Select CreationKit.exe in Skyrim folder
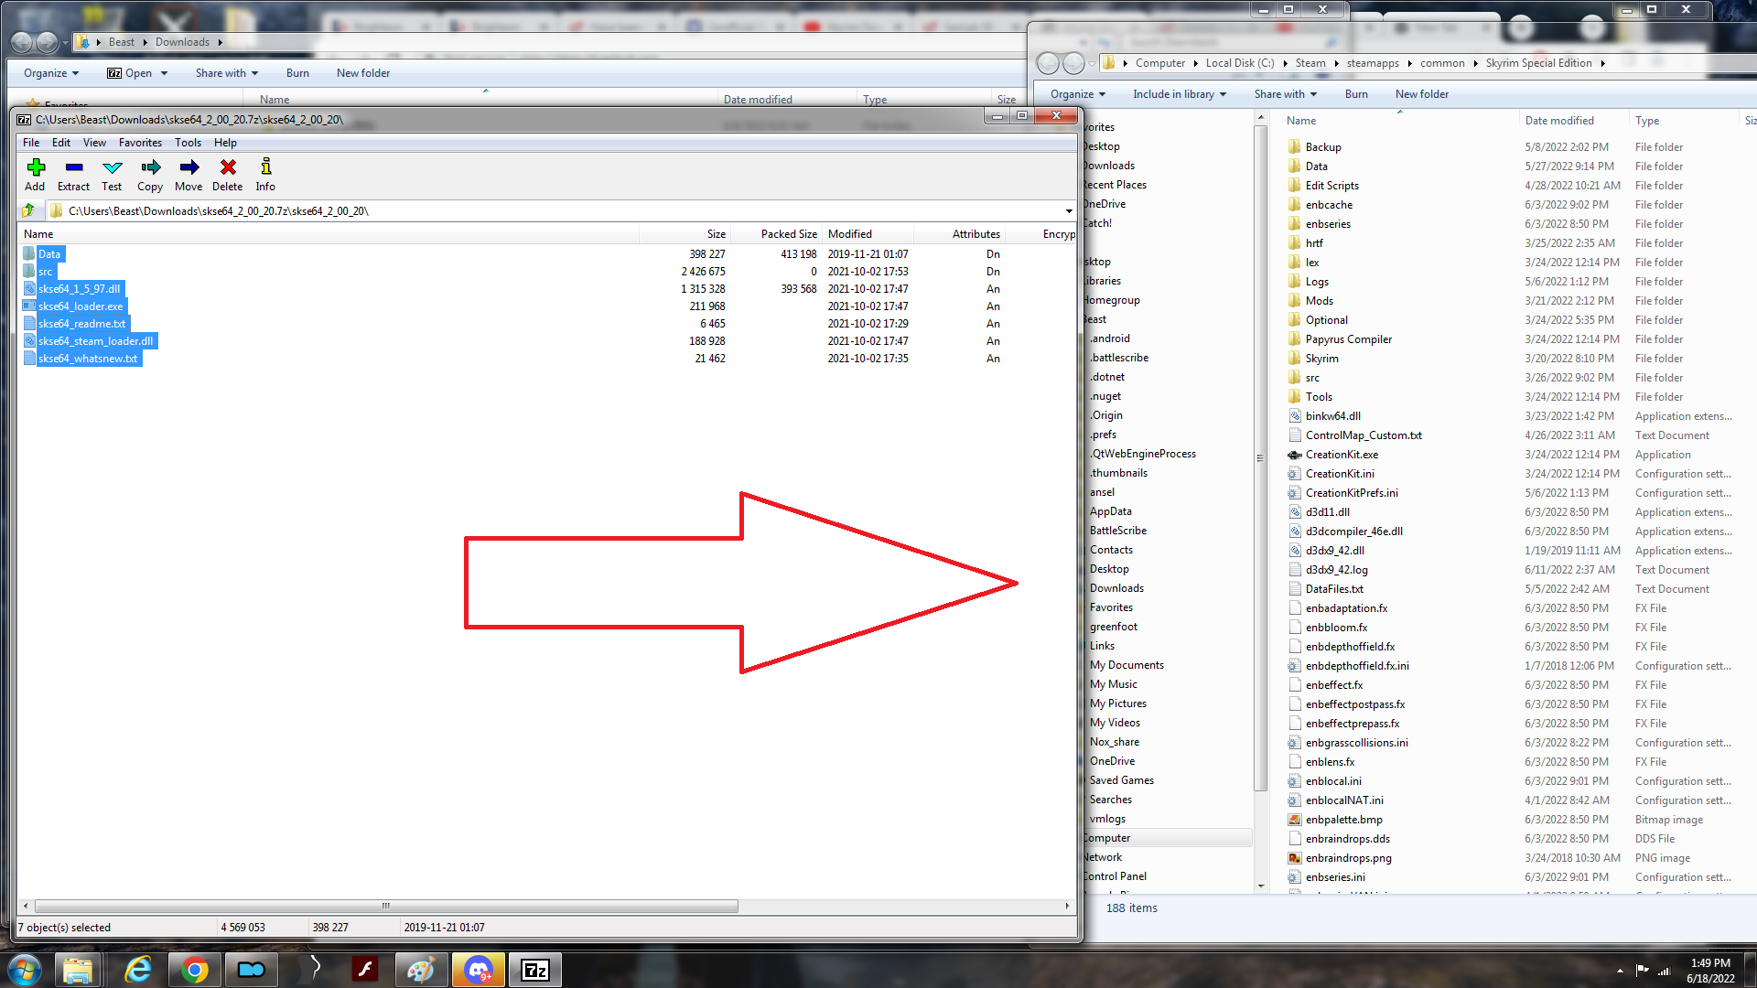This screenshot has height=988, width=1757. (1342, 455)
